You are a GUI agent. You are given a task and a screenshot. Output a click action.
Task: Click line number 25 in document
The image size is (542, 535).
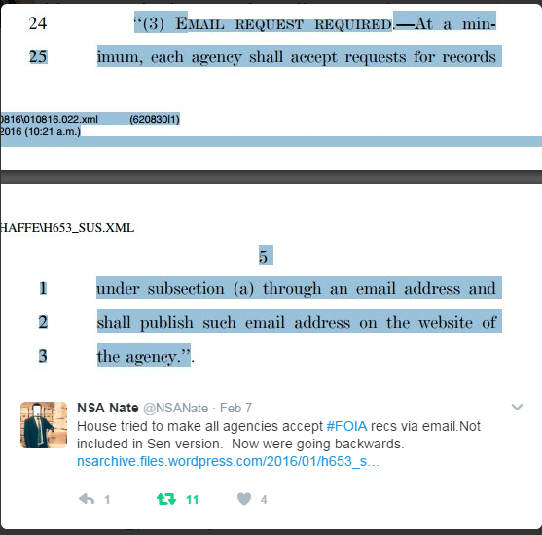tap(38, 56)
